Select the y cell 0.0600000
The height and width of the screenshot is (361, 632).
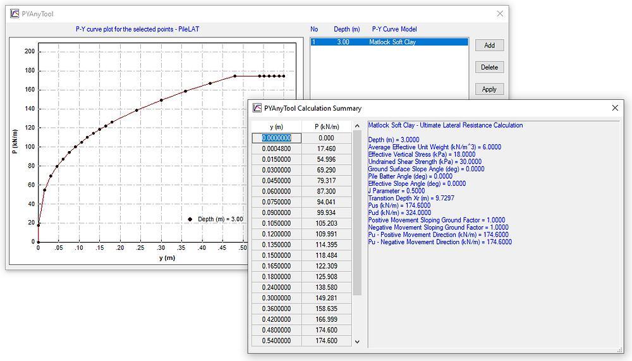[277, 191]
